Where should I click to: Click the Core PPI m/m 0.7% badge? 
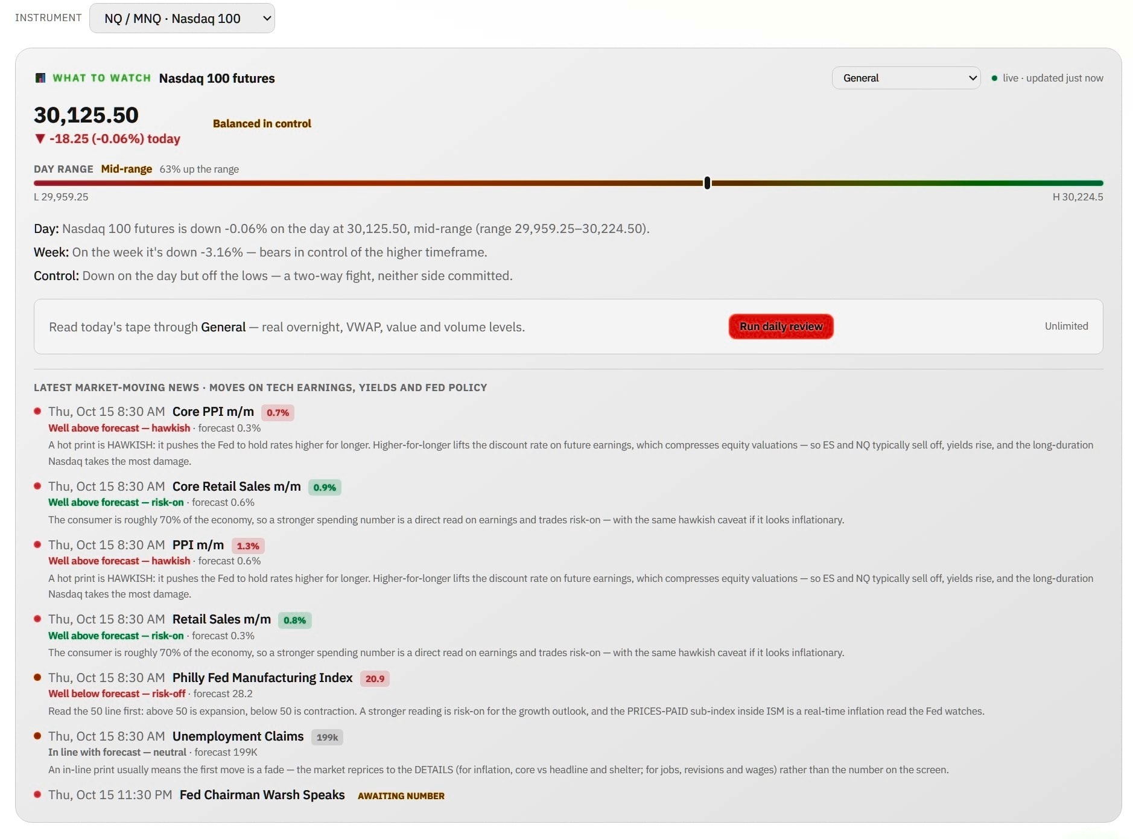[278, 413]
